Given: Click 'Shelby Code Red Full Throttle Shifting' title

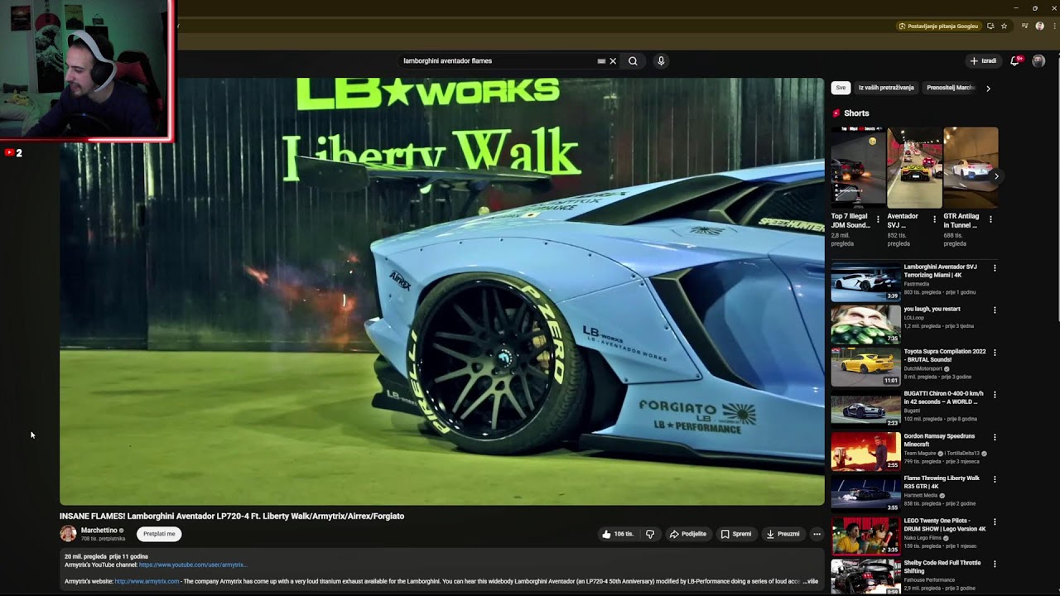Looking at the screenshot, I should click(942, 567).
